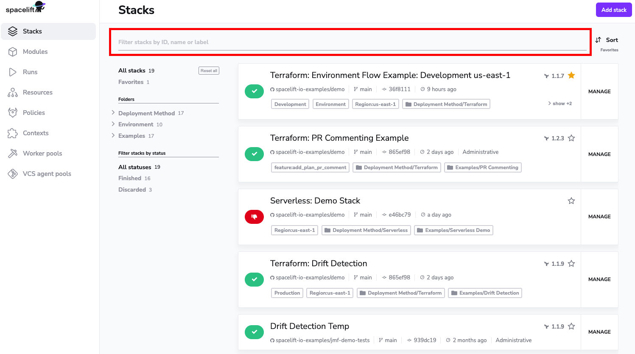Open Worker pools page

(x=42, y=153)
